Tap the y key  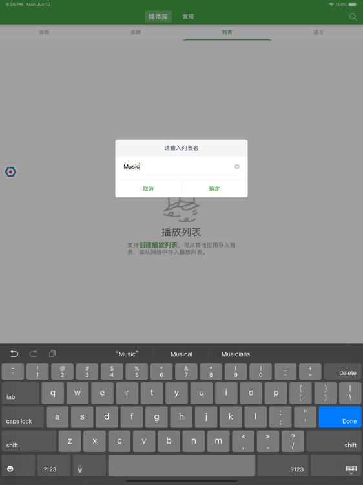point(176,393)
